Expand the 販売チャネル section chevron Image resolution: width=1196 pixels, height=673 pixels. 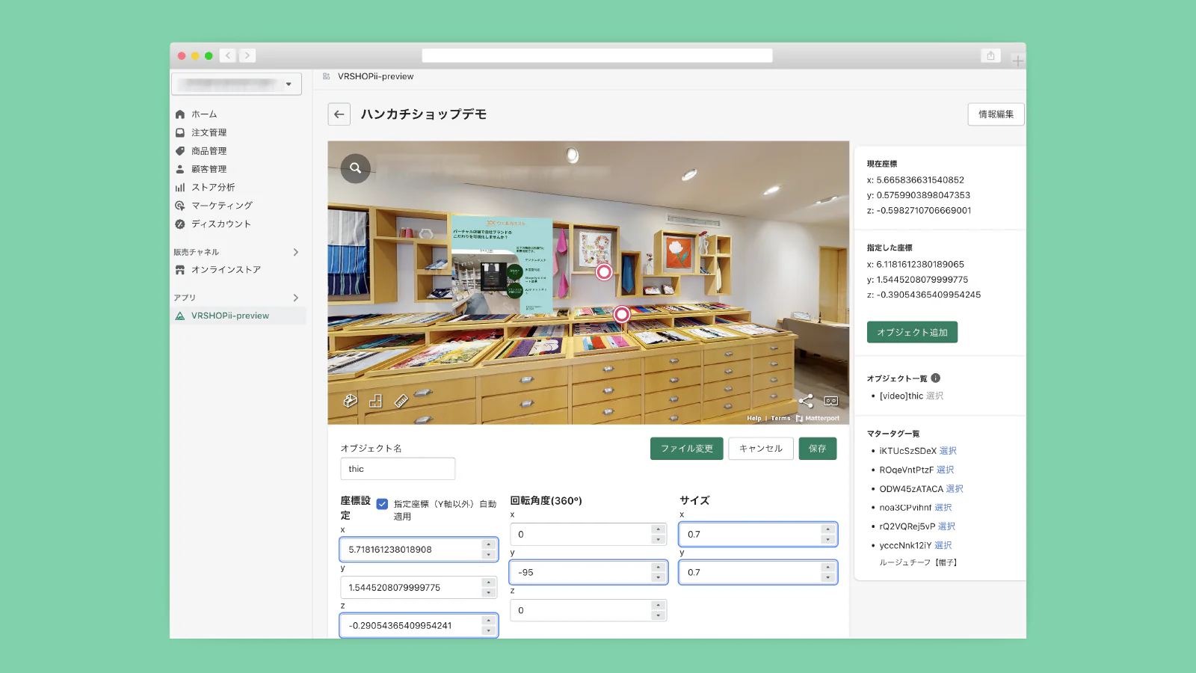pyautogui.click(x=296, y=252)
